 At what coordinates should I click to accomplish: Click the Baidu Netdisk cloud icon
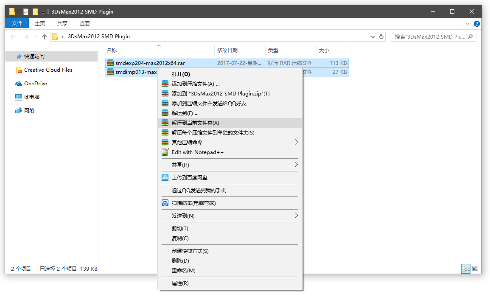point(165,178)
